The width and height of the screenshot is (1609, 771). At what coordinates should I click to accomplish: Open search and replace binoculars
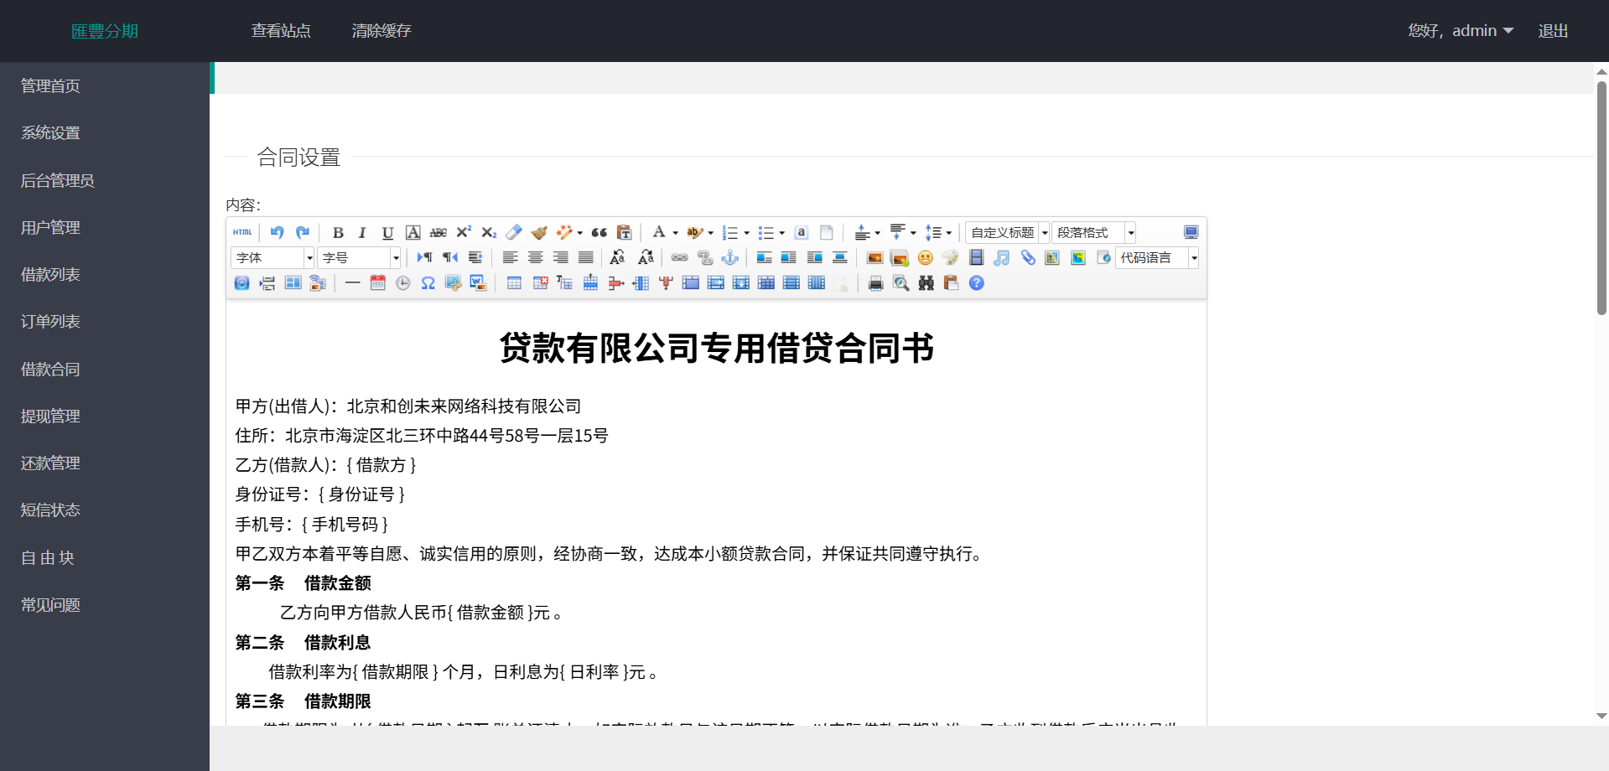click(x=926, y=283)
